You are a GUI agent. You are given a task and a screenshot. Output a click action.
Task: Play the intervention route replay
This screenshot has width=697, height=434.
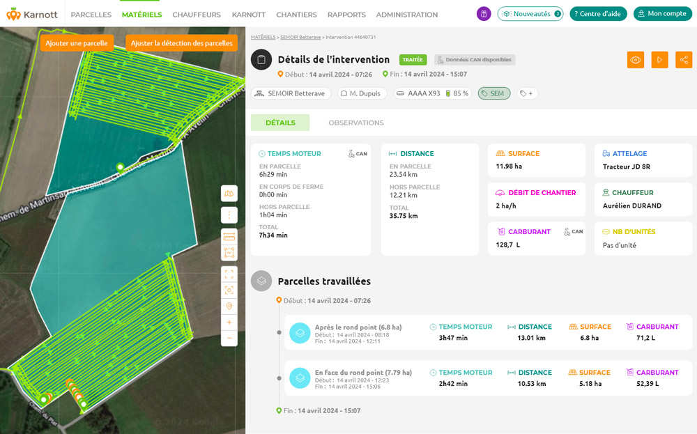pyautogui.click(x=659, y=60)
